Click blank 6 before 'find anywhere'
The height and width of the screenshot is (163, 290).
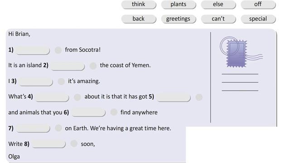(x=89, y=113)
